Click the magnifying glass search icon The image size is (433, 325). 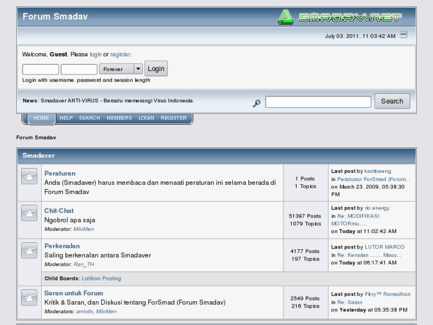click(x=257, y=103)
